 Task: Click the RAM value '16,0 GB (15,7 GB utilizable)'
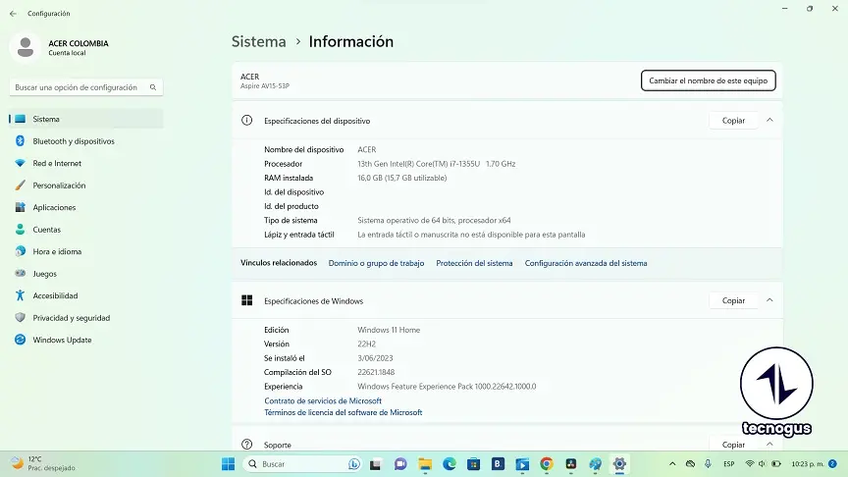coord(401,178)
